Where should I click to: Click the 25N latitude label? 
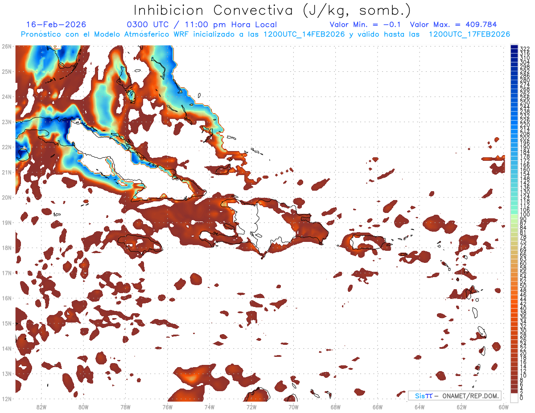(x=6, y=71)
